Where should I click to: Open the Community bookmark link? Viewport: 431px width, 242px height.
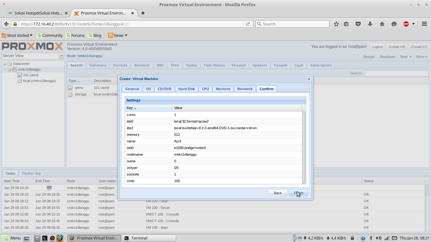click(x=50, y=35)
